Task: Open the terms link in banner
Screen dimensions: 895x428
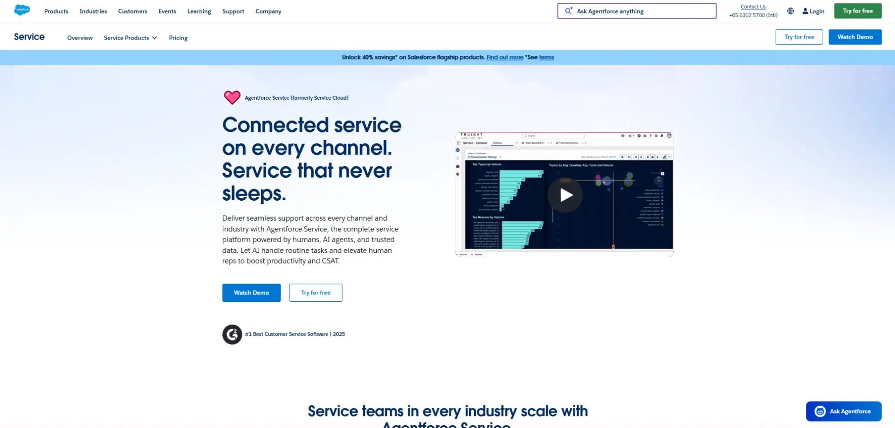Action: [x=546, y=57]
